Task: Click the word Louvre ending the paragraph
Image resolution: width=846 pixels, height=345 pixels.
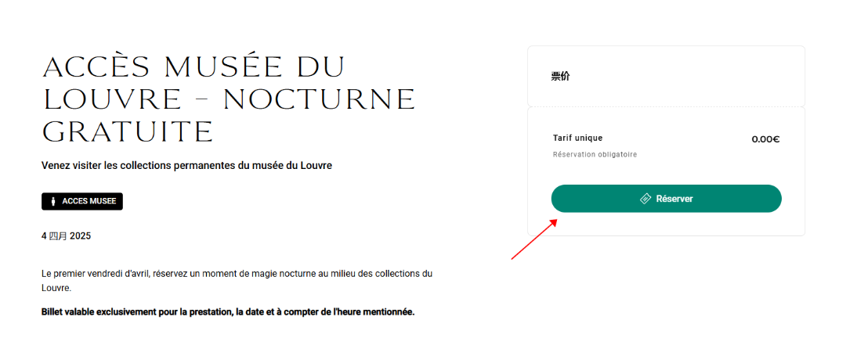Action: (x=56, y=289)
